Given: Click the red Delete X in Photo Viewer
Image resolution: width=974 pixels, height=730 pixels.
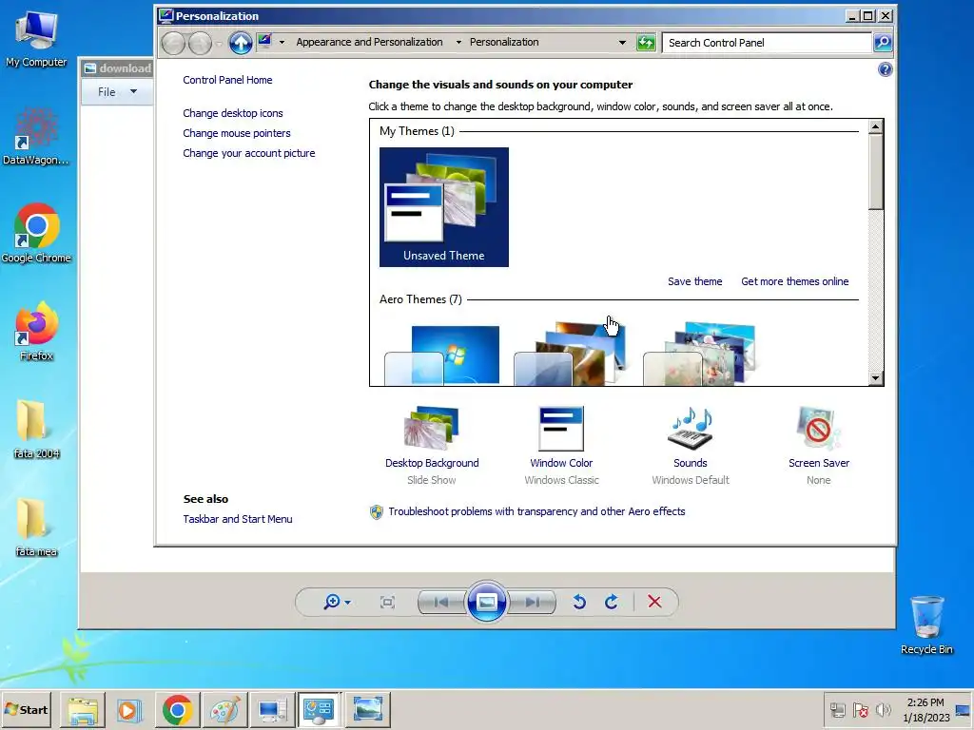Looking at the screenshot, I should (654, 602).
